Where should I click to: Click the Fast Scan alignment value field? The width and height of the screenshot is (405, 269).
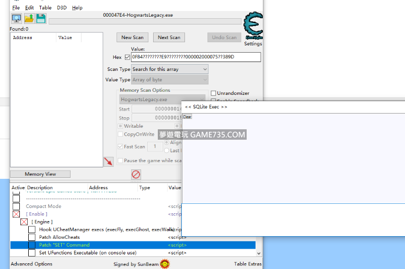[155, 146]
